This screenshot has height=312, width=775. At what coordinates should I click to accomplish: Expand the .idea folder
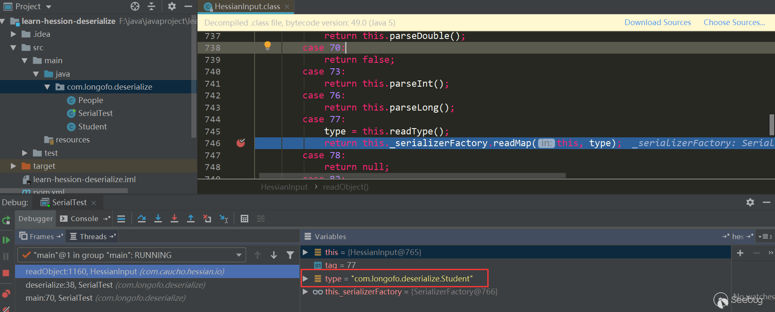[x=13, y=34]
